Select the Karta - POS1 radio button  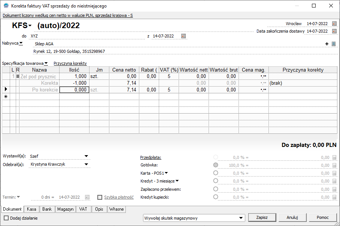point(216,173)
